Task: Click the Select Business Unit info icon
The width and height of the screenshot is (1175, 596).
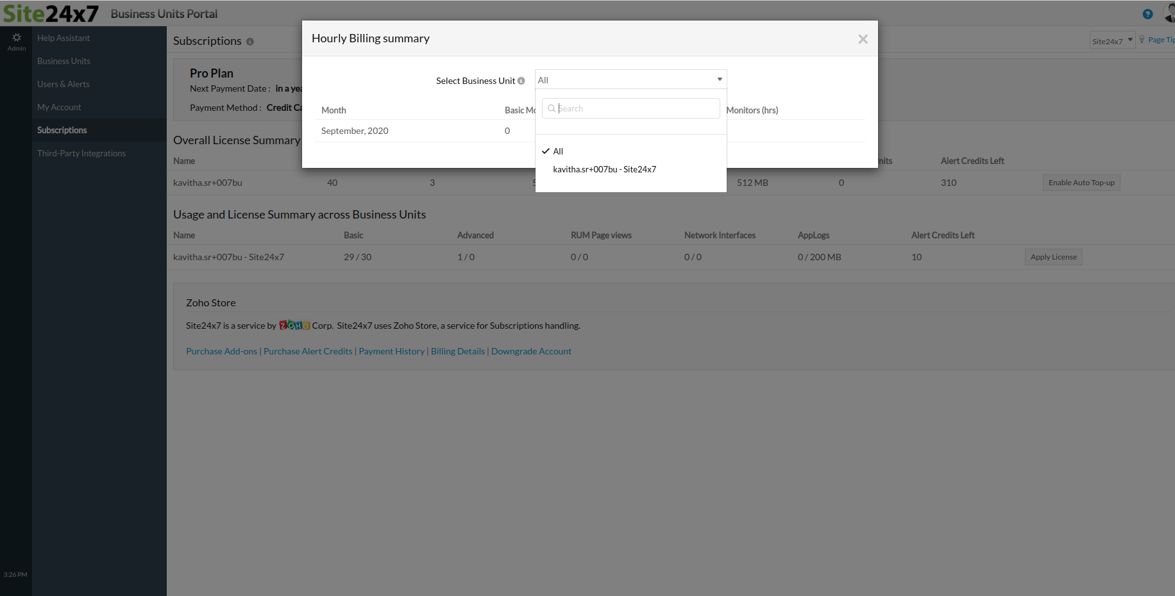Action: (x=521, y=81)
